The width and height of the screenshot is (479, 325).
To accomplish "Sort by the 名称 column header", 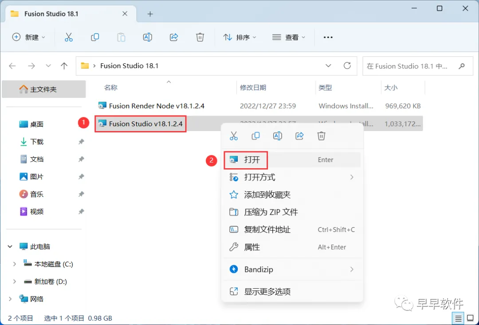I will tap(110, 88).
